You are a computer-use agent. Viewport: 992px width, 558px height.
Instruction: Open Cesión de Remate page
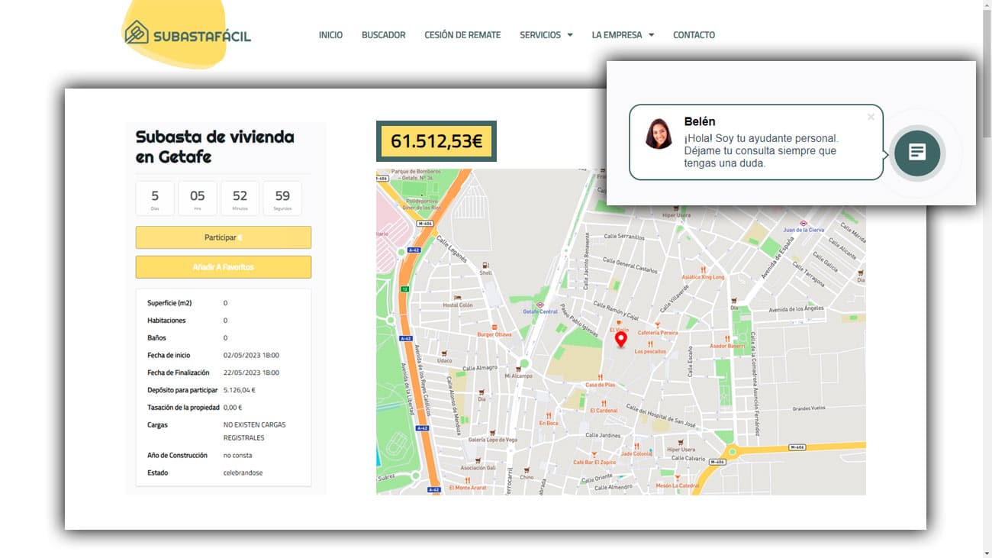click(462, 35)
